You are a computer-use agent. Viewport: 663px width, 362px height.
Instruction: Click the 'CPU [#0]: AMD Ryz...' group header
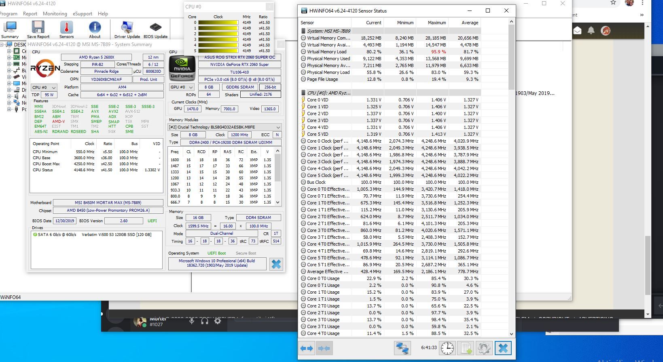point(390,93)
